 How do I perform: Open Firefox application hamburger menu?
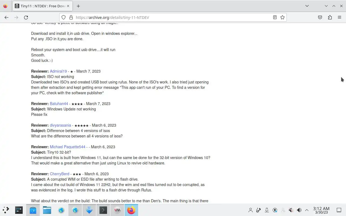tap(340, 17)
